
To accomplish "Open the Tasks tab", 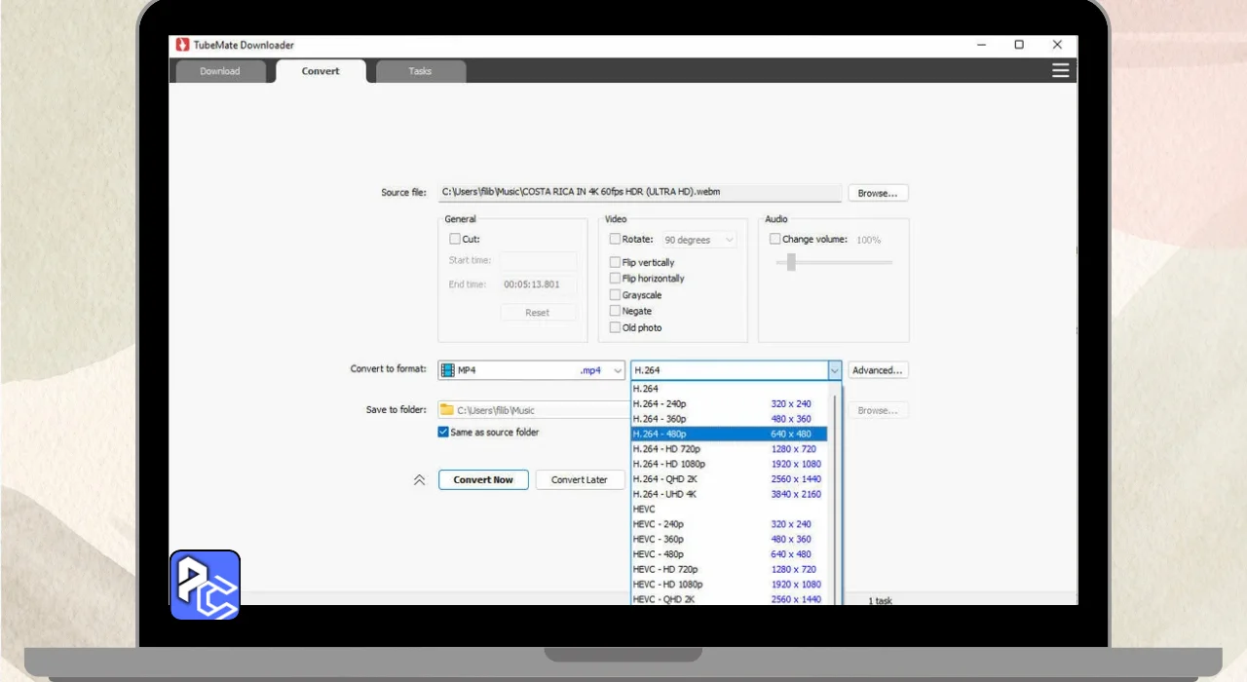I will click(420, 71).
